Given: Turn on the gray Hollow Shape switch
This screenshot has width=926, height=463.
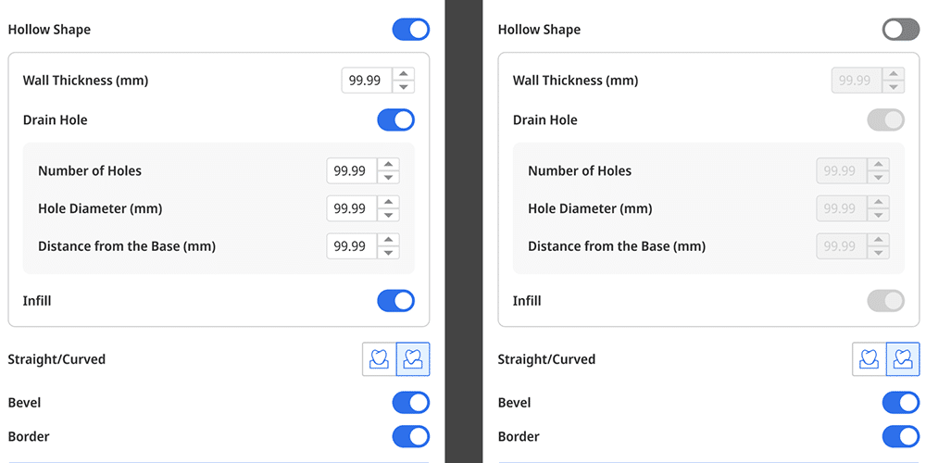Looking at the screenshot, I should click(901, 30).
